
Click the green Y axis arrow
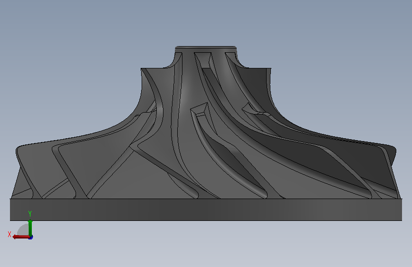[30, 228]
